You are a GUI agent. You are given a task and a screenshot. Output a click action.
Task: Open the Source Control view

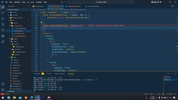pos(3,13)
